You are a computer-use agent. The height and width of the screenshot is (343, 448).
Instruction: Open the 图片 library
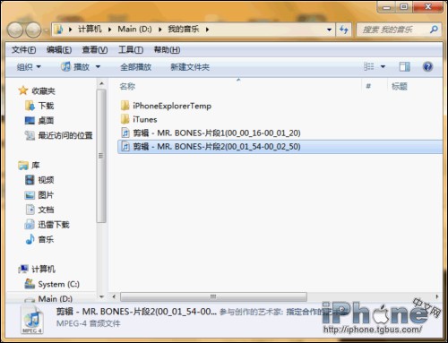click(x=39, y=195)
